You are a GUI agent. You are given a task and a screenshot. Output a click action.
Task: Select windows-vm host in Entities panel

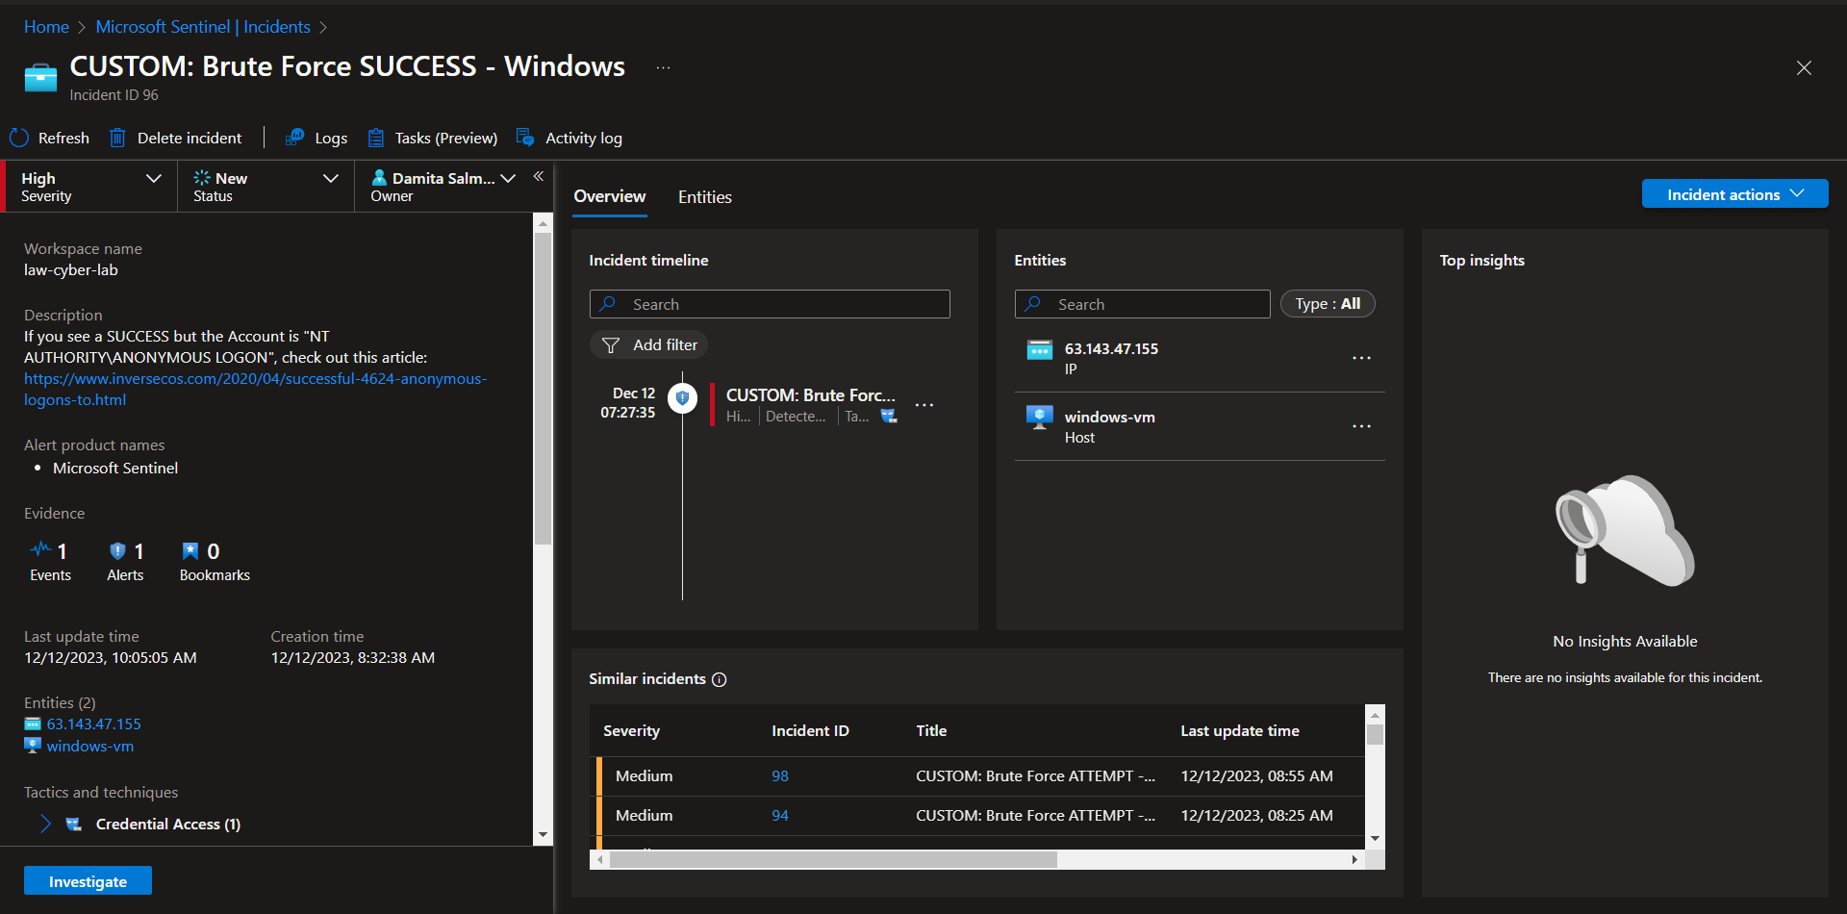(1110, 418)
